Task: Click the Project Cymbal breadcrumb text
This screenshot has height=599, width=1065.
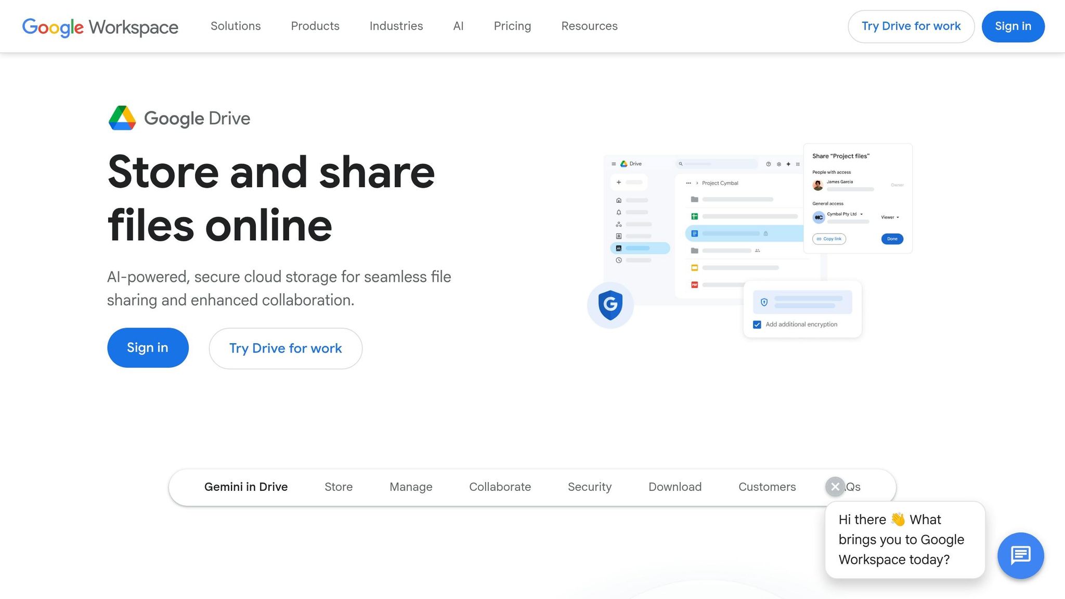Action: [x=720, y=183]
